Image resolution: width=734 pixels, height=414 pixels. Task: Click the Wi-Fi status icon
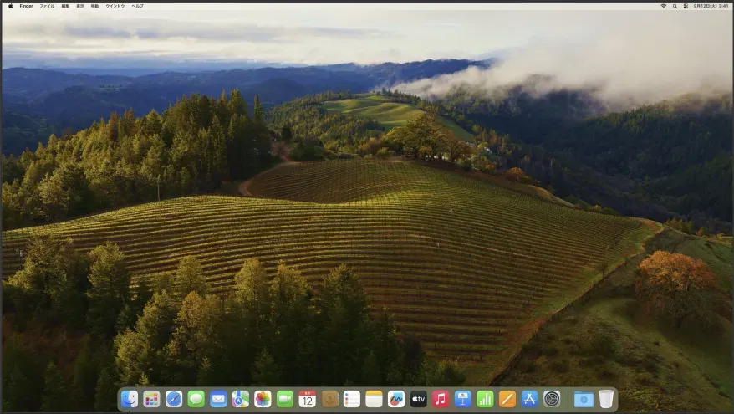pos(663,6)
